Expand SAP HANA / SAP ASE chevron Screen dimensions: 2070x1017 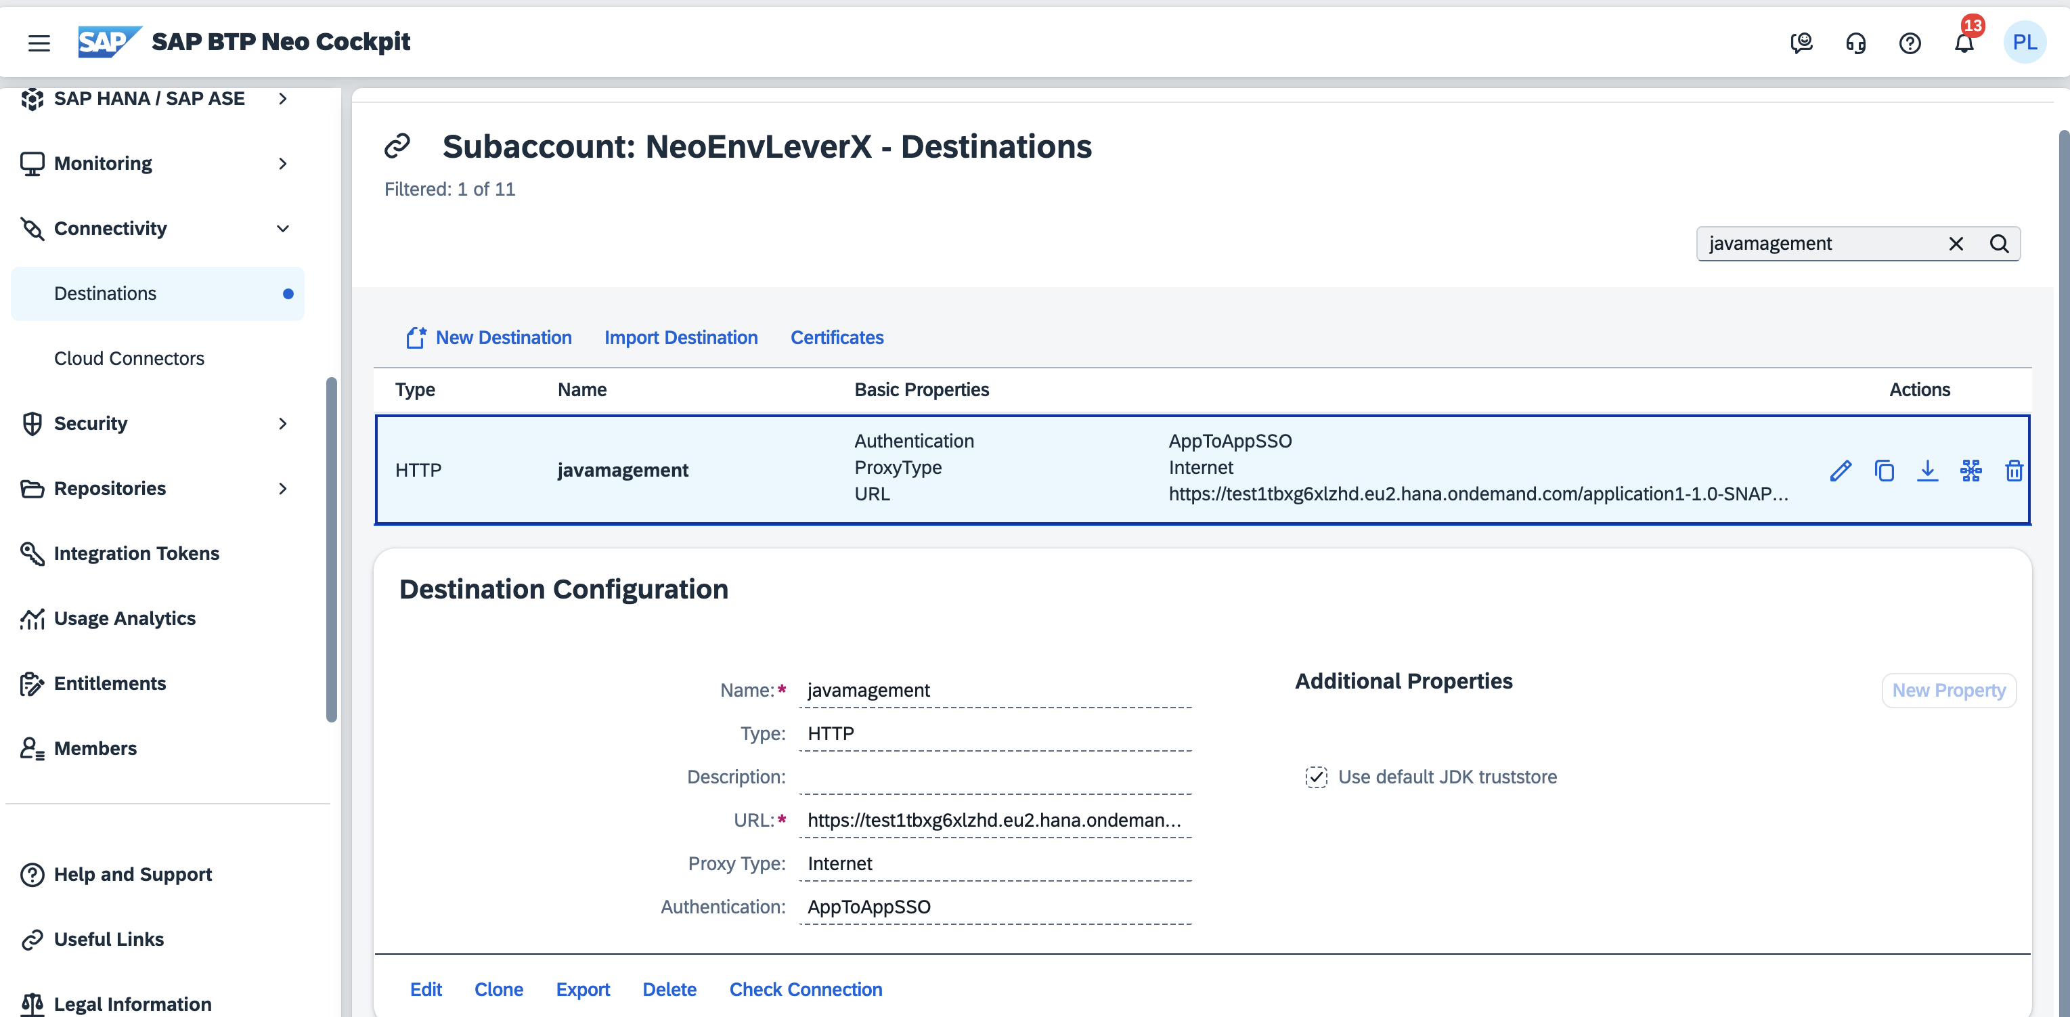283,99
